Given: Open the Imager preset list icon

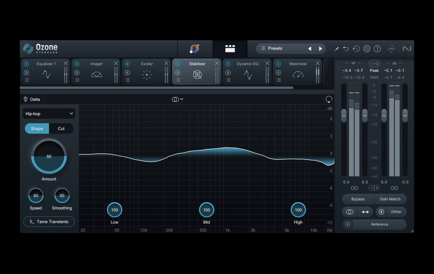Looking at the screenshot, I should coord(77,80).
